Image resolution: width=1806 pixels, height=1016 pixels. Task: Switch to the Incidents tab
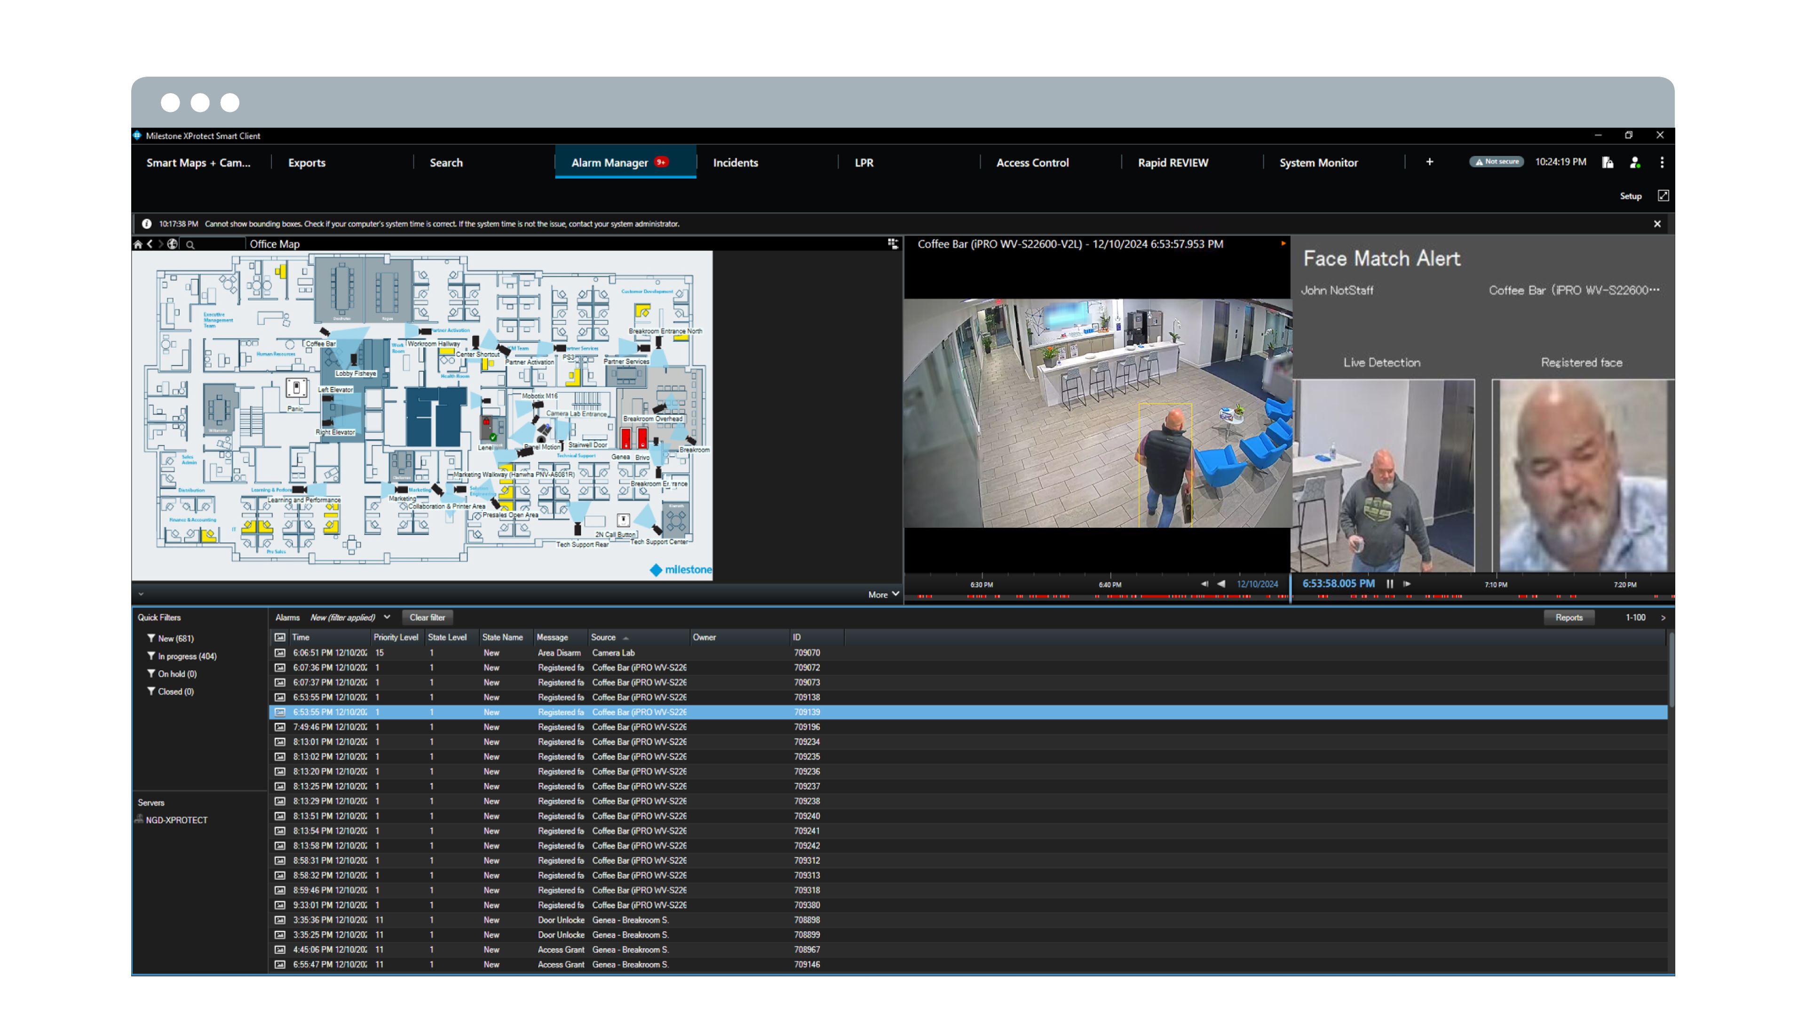[x=736, y=162]
